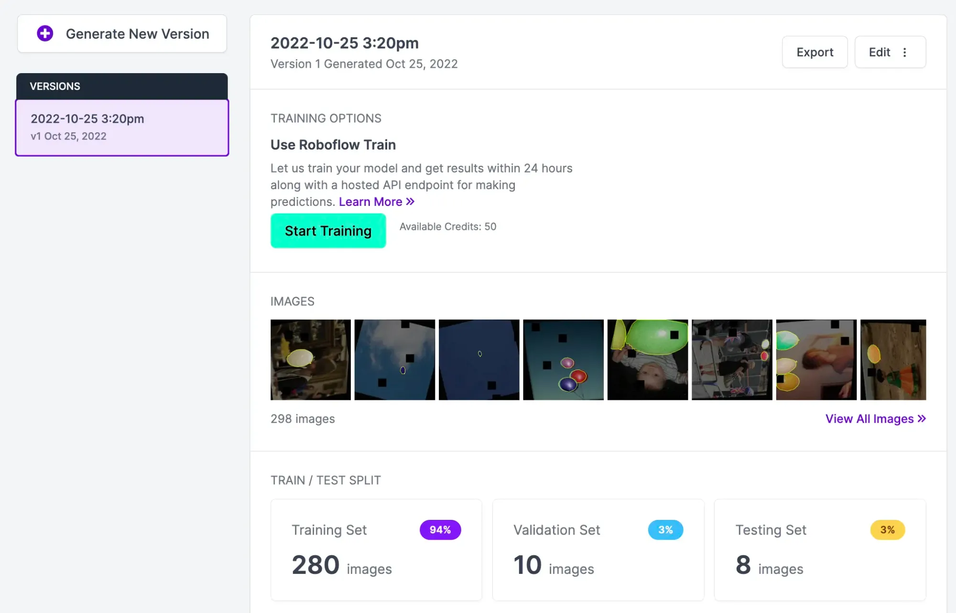Viewport: 956px width, 613px height.
Task: Open the Learn More link
Action: pos(376,202)
